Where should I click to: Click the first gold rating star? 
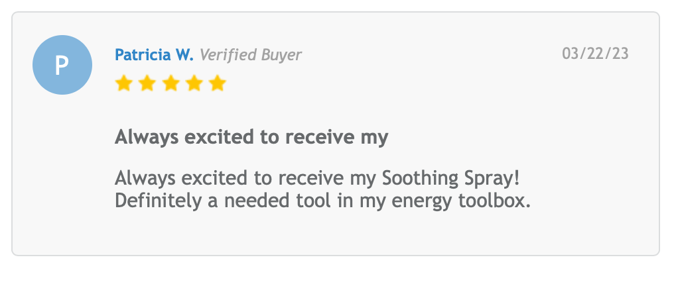124,84
